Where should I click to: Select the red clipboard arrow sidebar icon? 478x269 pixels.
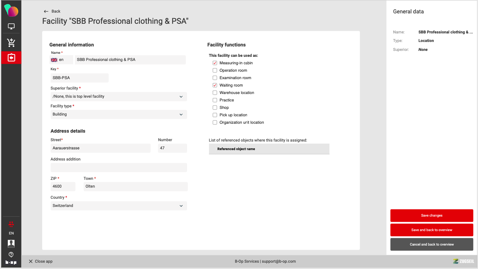[x=11, y=58]
